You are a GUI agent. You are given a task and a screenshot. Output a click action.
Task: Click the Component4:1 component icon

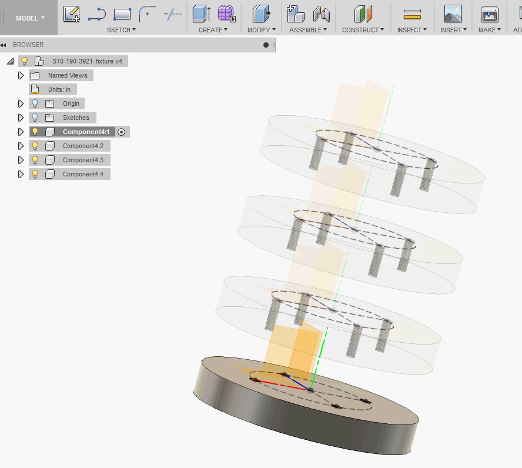(50, 132)
